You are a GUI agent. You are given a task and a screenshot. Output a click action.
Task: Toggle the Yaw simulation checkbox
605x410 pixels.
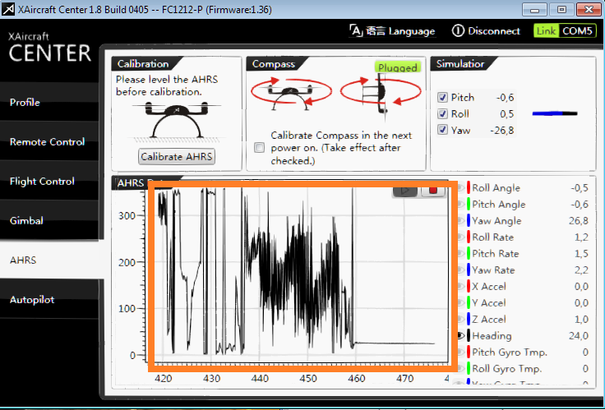443,130
